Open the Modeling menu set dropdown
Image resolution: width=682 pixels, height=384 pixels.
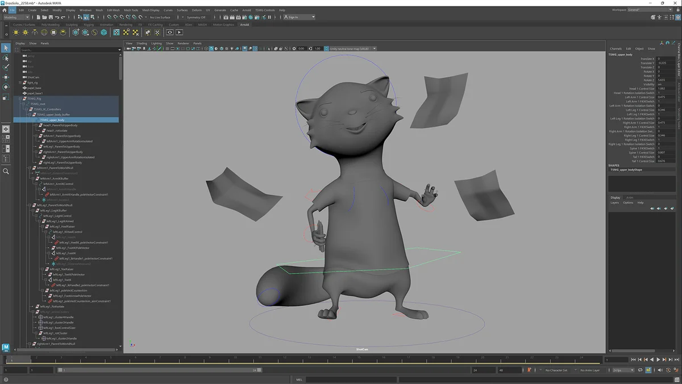[17, 17]
